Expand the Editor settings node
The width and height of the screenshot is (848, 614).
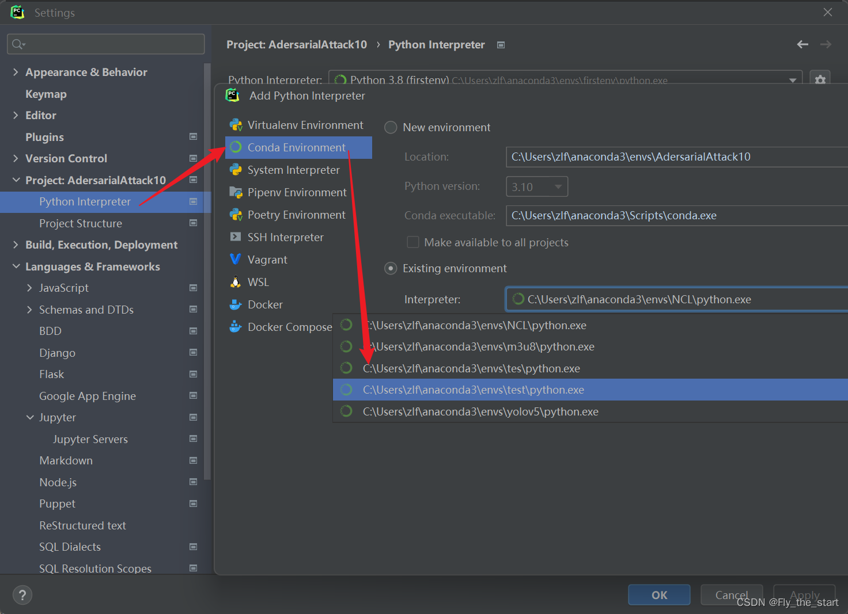(x=16, y=115)
